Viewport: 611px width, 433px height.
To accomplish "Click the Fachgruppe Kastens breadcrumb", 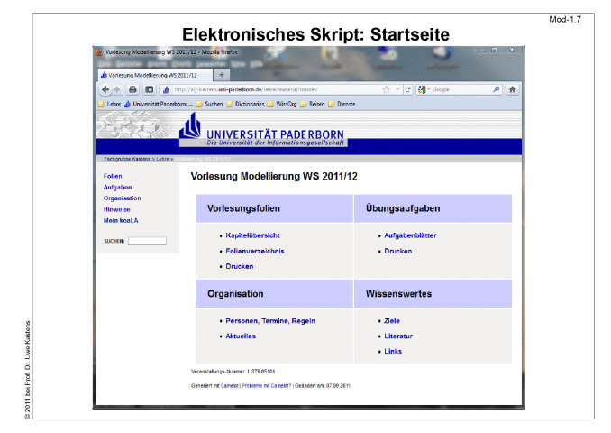I will point(127,159).
